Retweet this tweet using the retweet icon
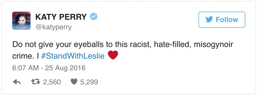The width and height of the screenshot is (257, 96). (36, 82)
